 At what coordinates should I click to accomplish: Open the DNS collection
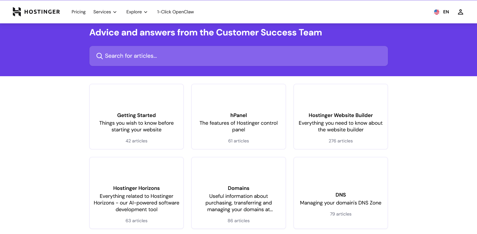[341, 193]
